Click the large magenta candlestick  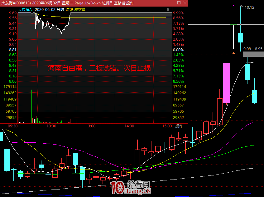[227, 83]
